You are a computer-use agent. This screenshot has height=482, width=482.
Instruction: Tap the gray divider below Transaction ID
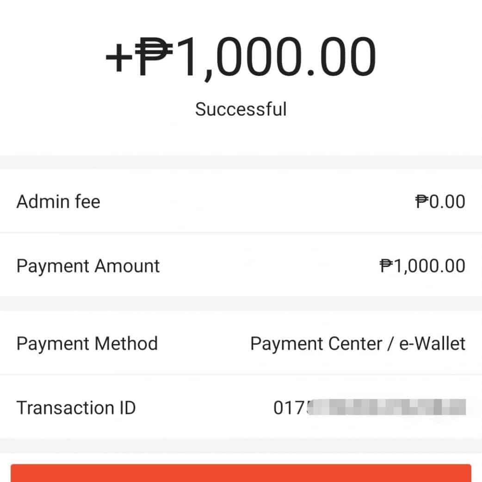click(241, 445)
